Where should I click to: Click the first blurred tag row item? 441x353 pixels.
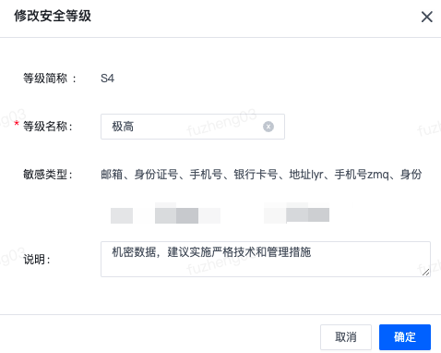[x=122, y=215]
